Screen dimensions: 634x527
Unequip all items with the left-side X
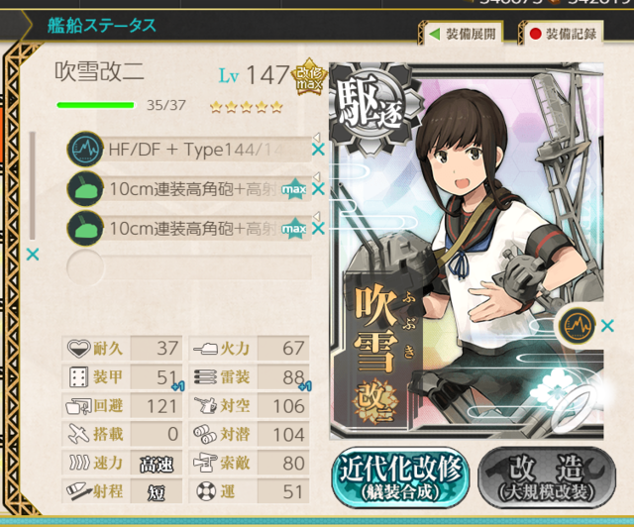[x=33, y=255]
